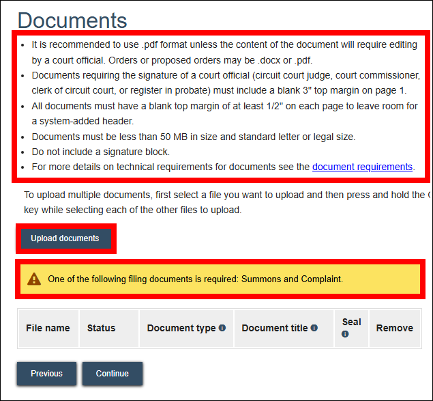Image resolution: width=433 pixels, height=401 pixels.
Task: Click the info icon under Seal
Action: [x=345, y=334]
